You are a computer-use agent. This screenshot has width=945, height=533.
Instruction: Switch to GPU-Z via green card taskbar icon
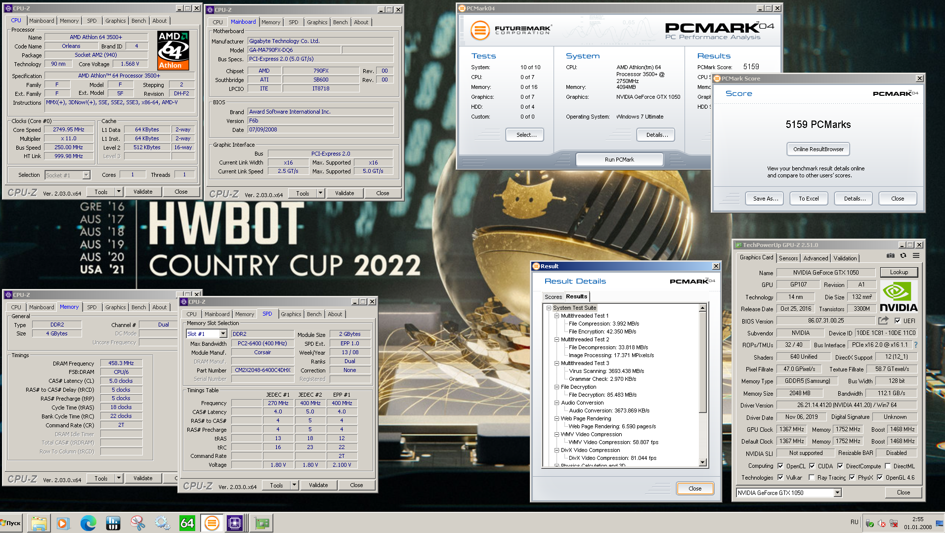pos(262,523)
